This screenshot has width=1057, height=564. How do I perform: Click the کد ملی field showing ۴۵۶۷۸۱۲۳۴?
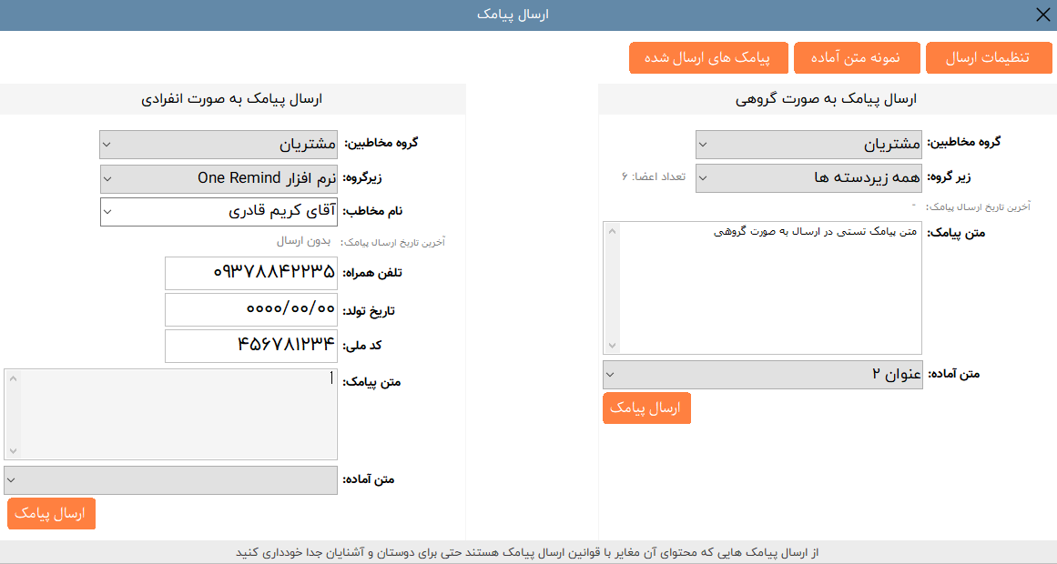coord(250,346)
